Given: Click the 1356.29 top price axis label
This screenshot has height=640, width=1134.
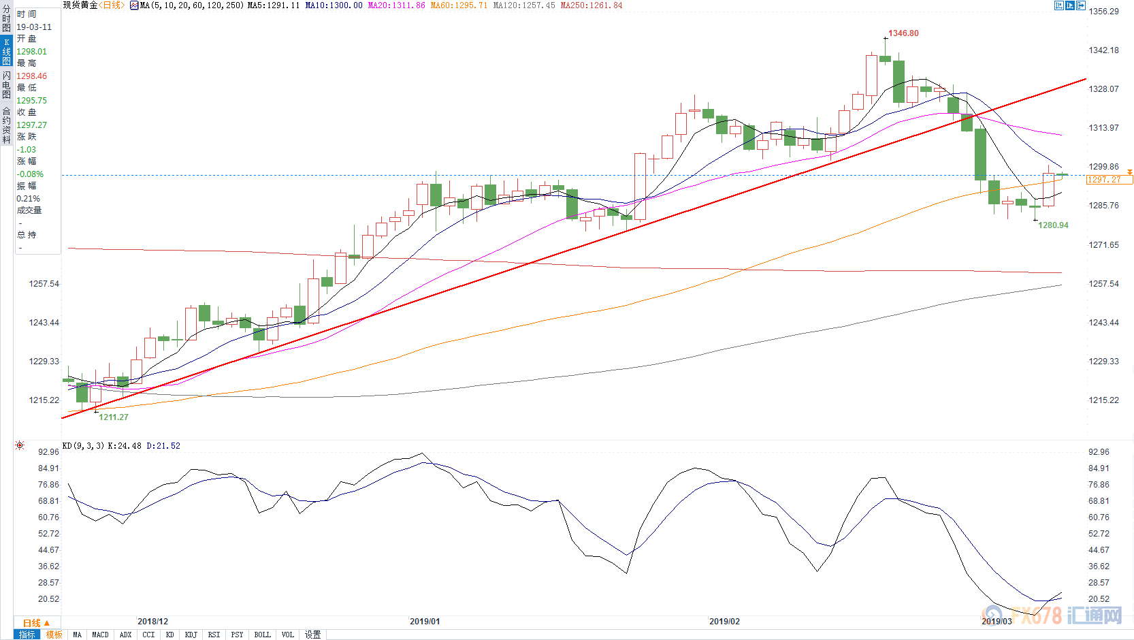Looking at the screenshot, I should [x=1103, y=12].
